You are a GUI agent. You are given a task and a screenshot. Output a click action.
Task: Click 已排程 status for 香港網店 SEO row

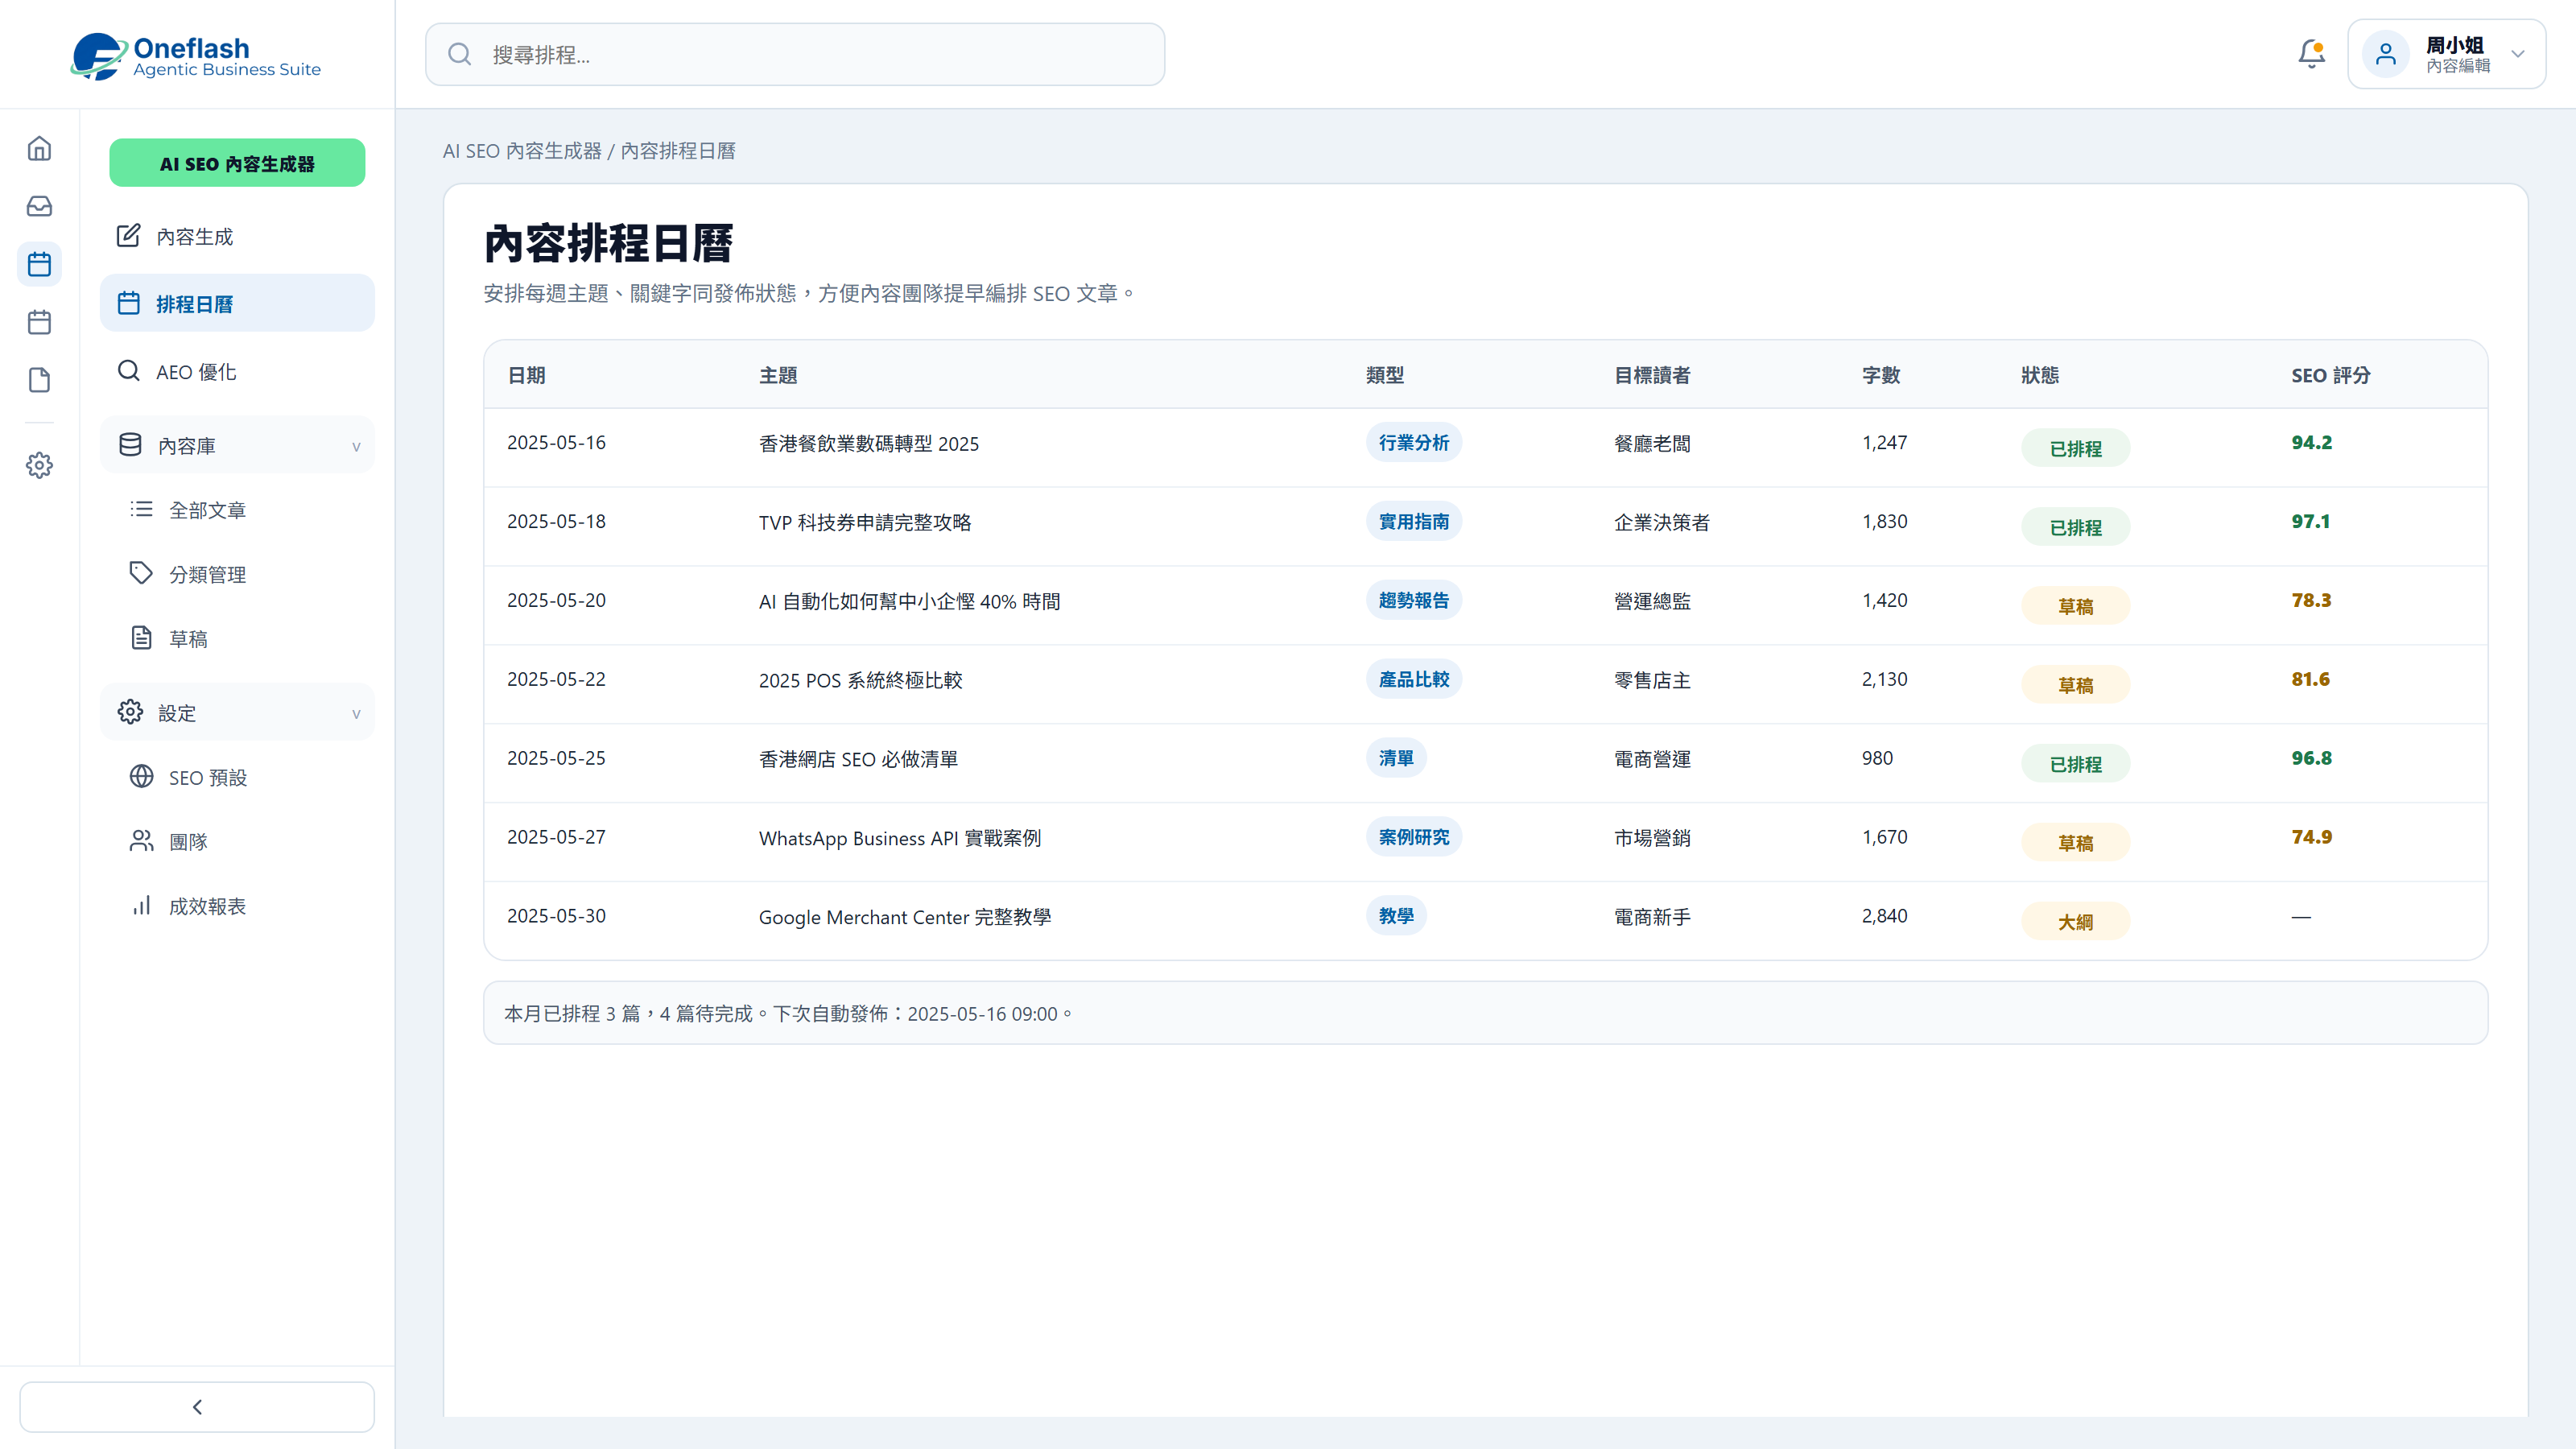coord(2076,764)
